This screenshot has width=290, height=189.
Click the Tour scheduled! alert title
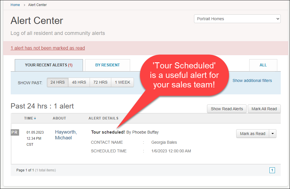click(108, 132)
